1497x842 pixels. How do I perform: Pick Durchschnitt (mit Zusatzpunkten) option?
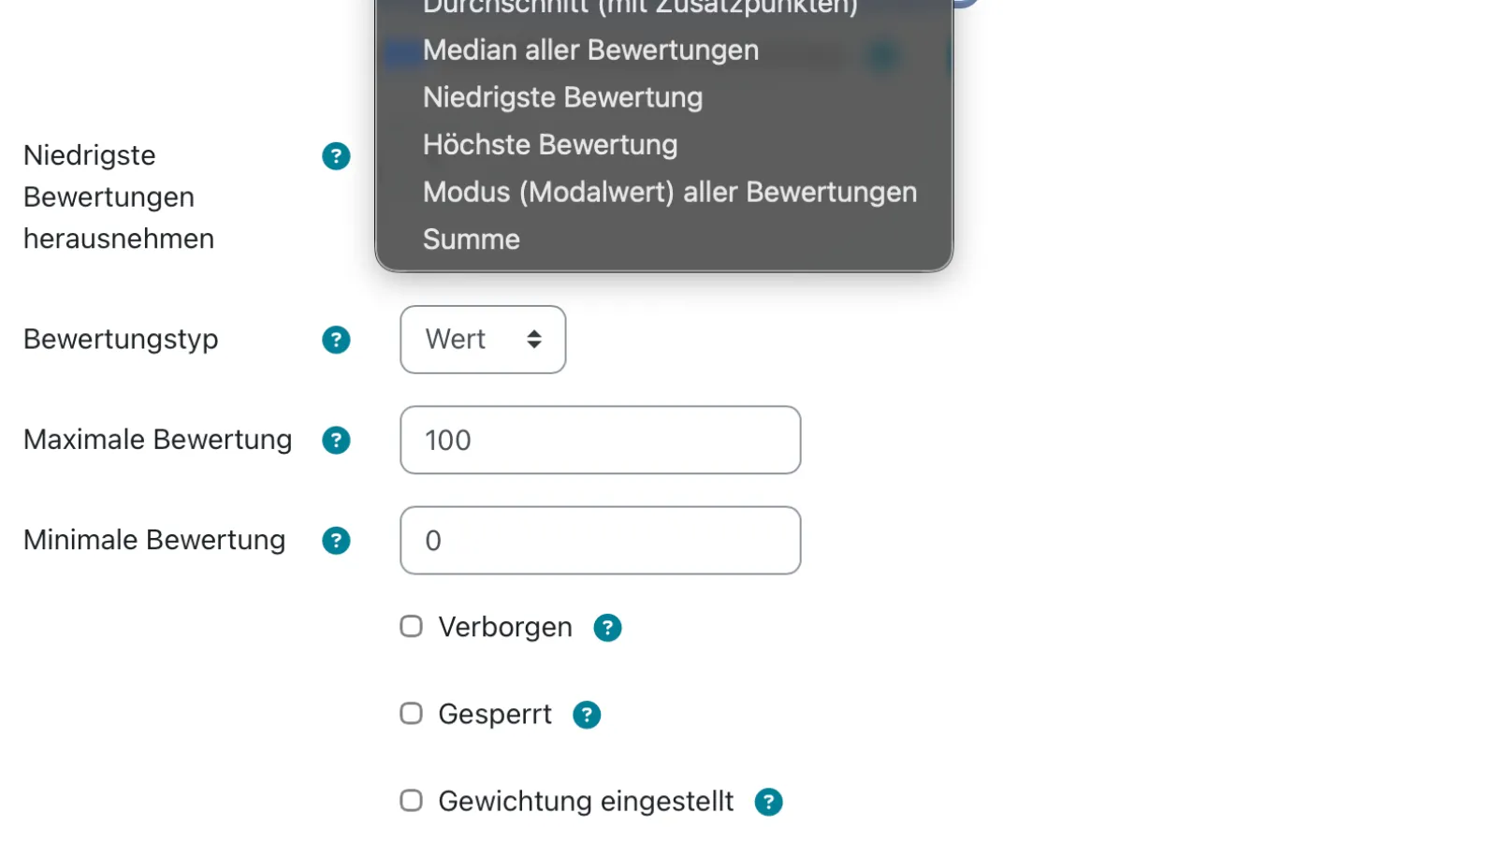coord(640,7)
